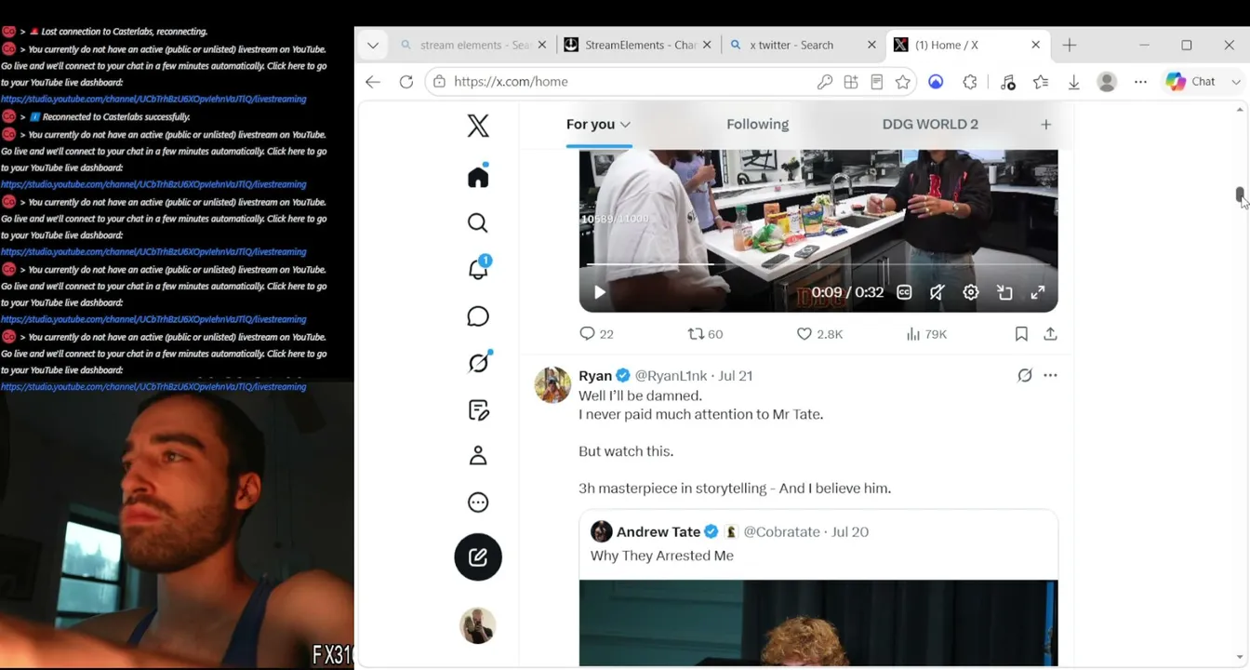Open the @RyanL1nk handle link
The height and width of the screenshot is (670, 1250).
click(671, 376)
